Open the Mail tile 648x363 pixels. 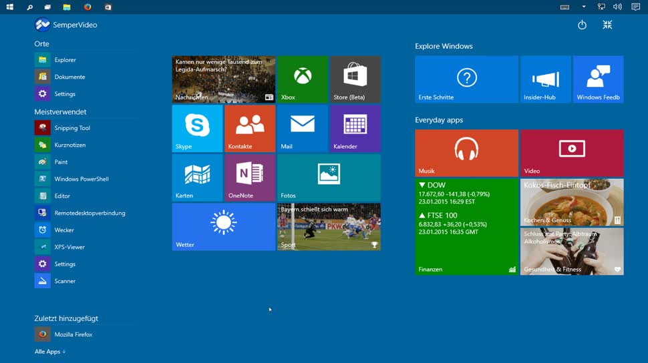tap(303, 128)
